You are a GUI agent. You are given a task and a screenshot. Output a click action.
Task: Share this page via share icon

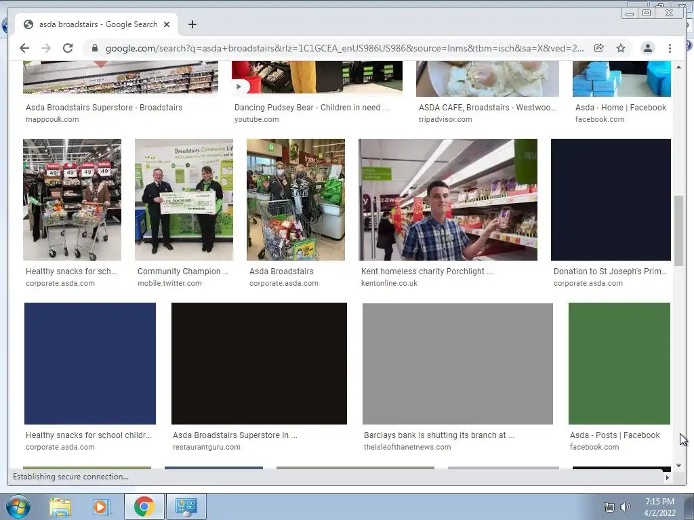click(x=599, y=48)
